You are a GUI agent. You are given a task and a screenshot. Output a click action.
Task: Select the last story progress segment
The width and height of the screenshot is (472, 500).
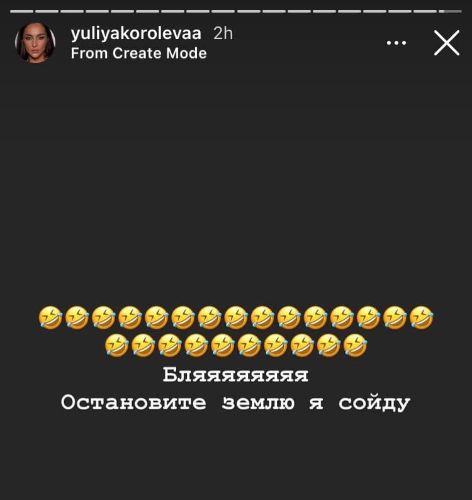pos(451,11)
